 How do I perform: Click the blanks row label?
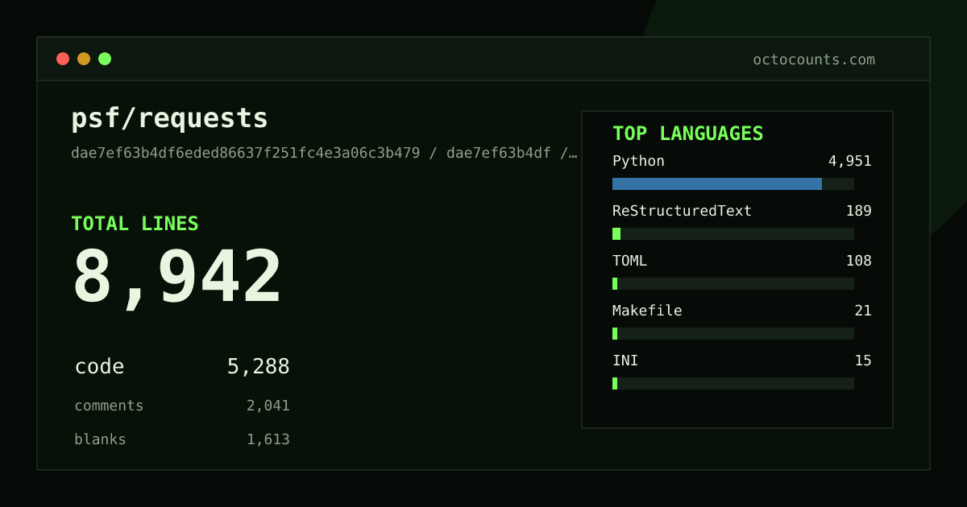[100, 439]
